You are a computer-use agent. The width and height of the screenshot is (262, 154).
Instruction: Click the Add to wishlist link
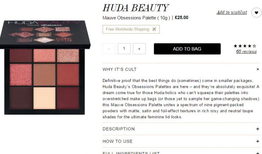[232, 12]
